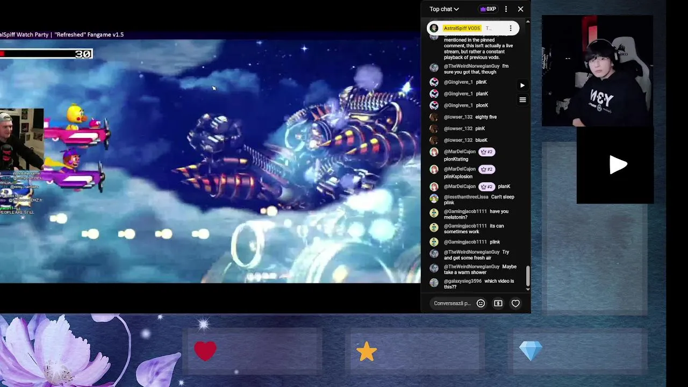This screenshot has width=688, height=387.
Task: Click the 0XP crown badge
Action: (488, 9)
